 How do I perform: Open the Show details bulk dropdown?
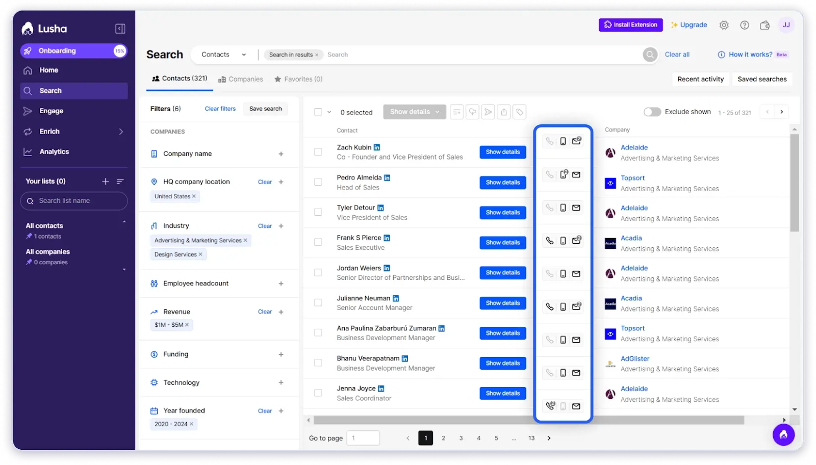[415, 112]
